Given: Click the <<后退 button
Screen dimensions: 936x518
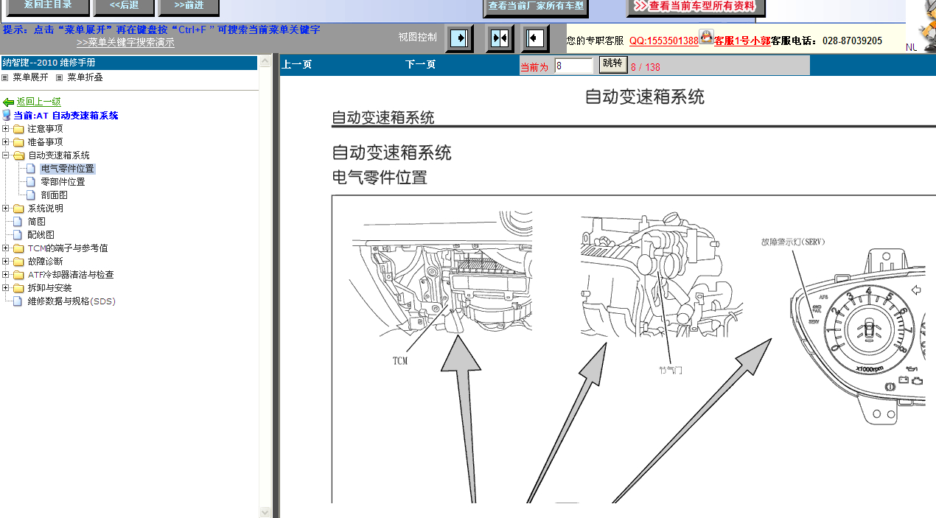Looking at the screenshot, I should point(125,7).
